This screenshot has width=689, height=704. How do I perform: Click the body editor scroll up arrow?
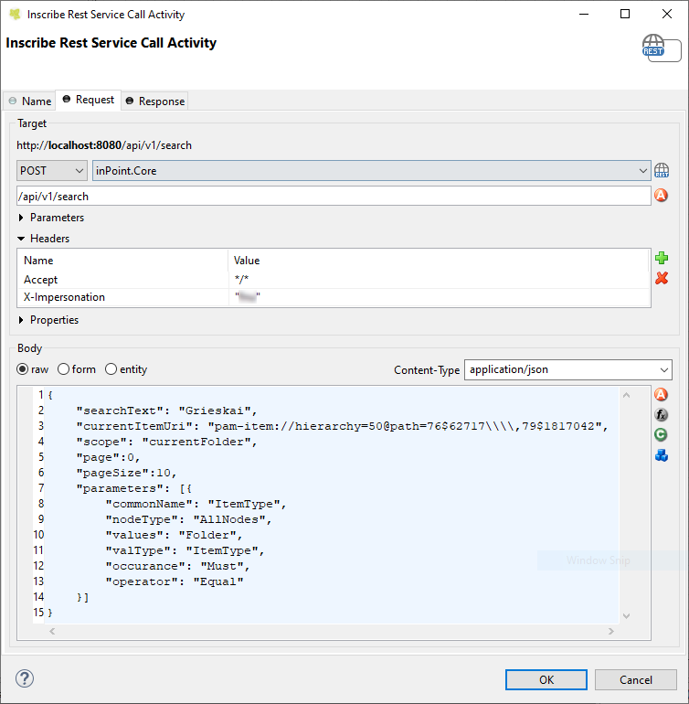[x=627, y=395]
